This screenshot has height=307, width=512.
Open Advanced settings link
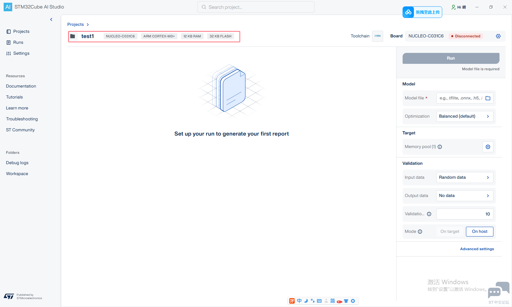[x=477, y=249]
